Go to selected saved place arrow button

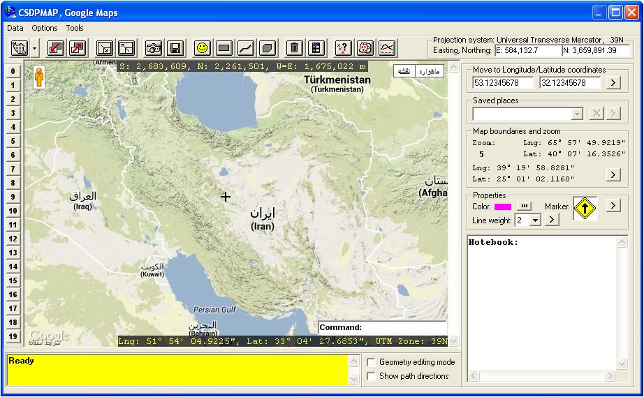pyautogui.click(x=613, y=113)
